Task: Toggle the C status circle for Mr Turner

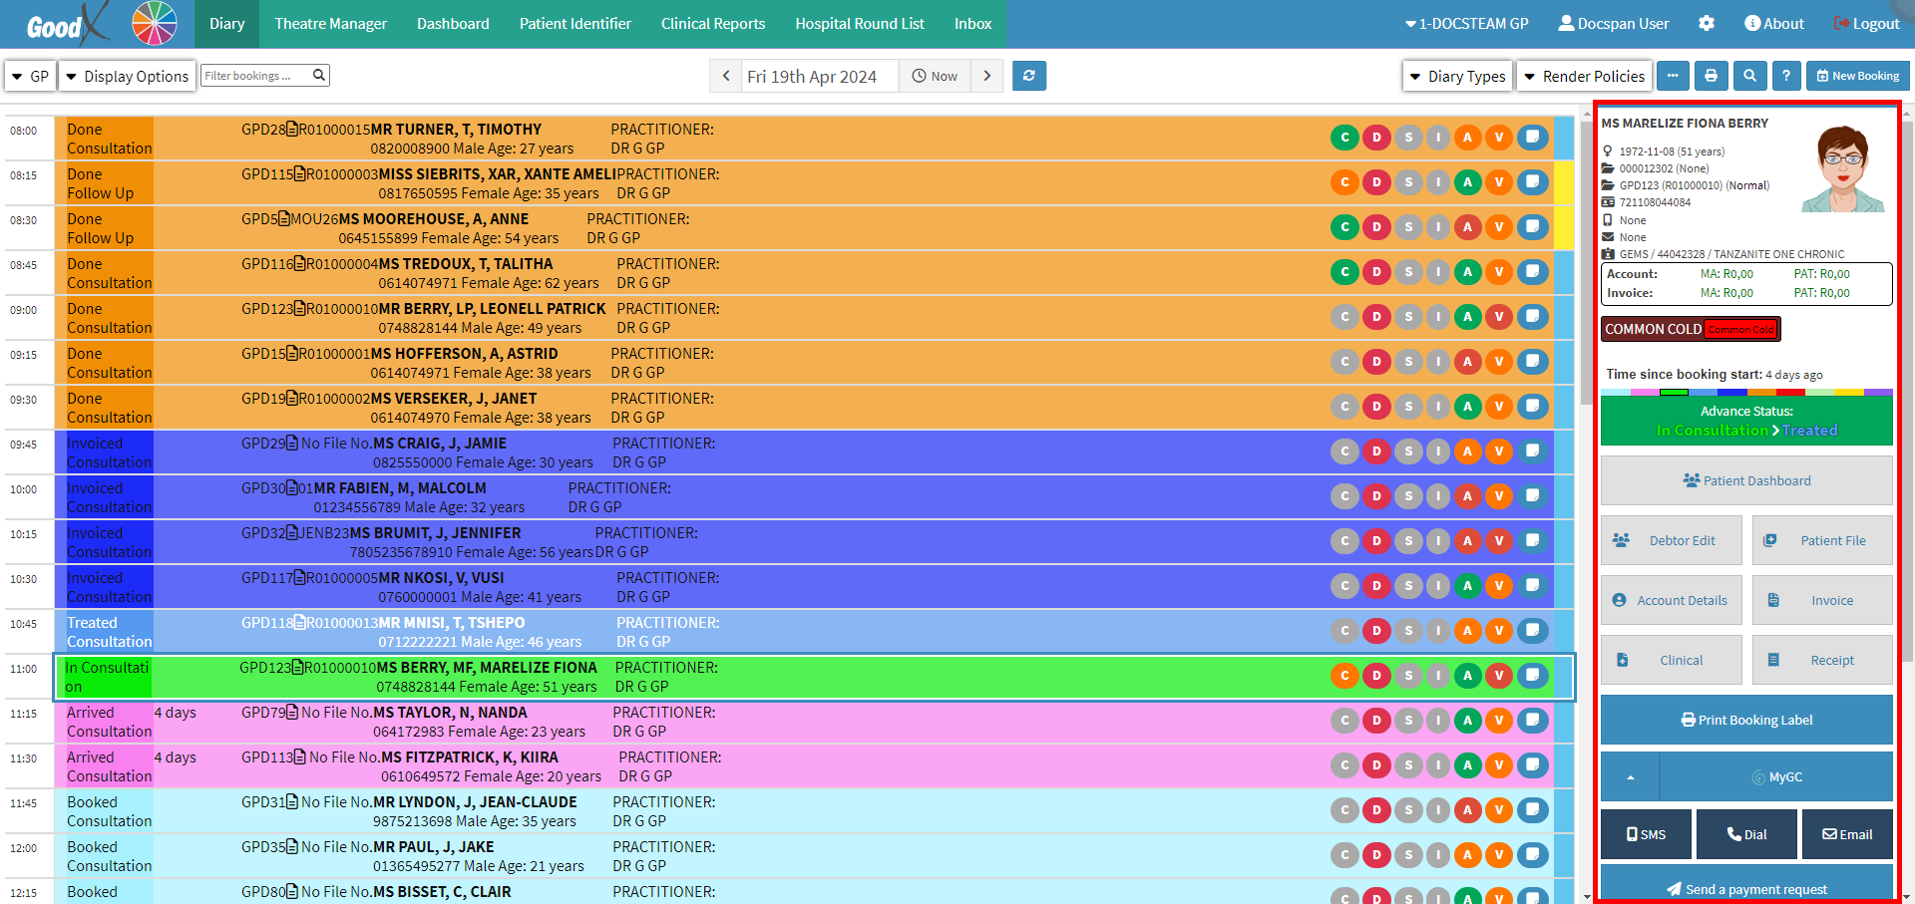Action: [1344, 138]
